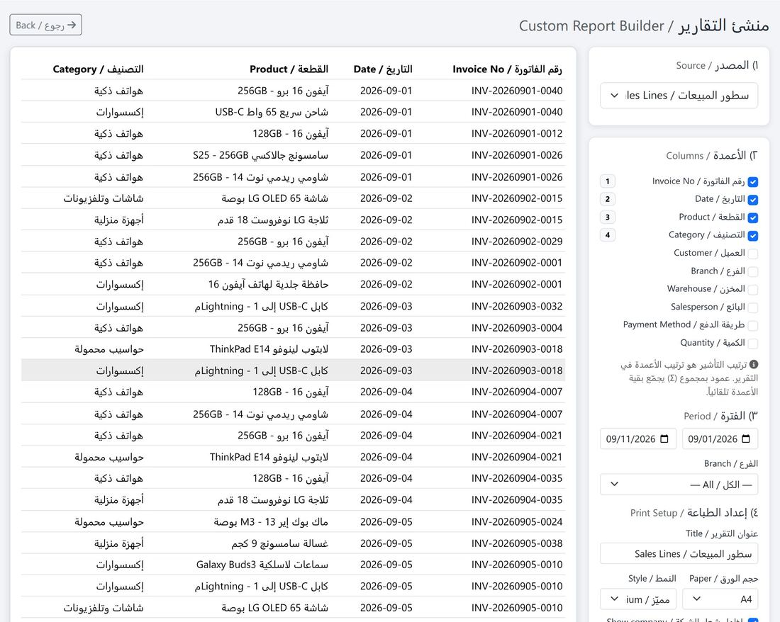Enable the Quantity column checkbox

point(752,344)
